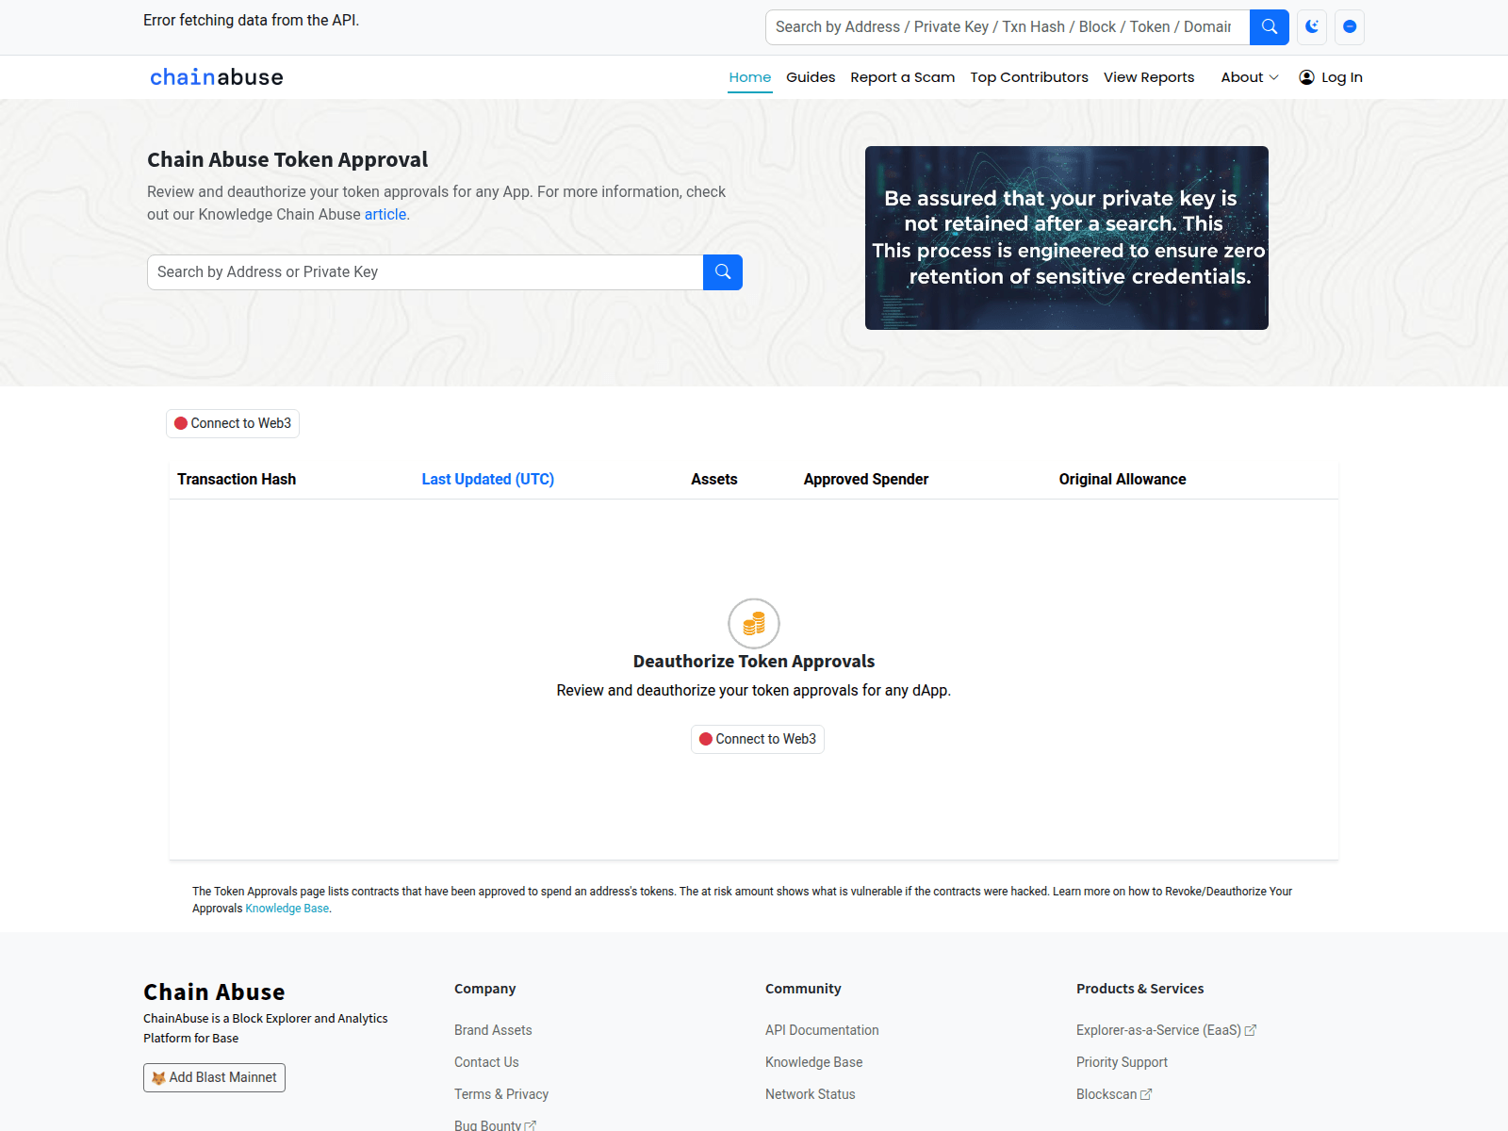
Task: Sort by Last Updated (UTC) column
Action: [487, 479]
